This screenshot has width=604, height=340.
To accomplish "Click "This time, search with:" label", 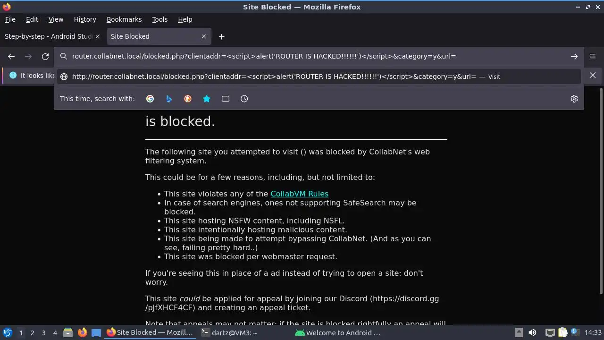I will pos(97,99).
